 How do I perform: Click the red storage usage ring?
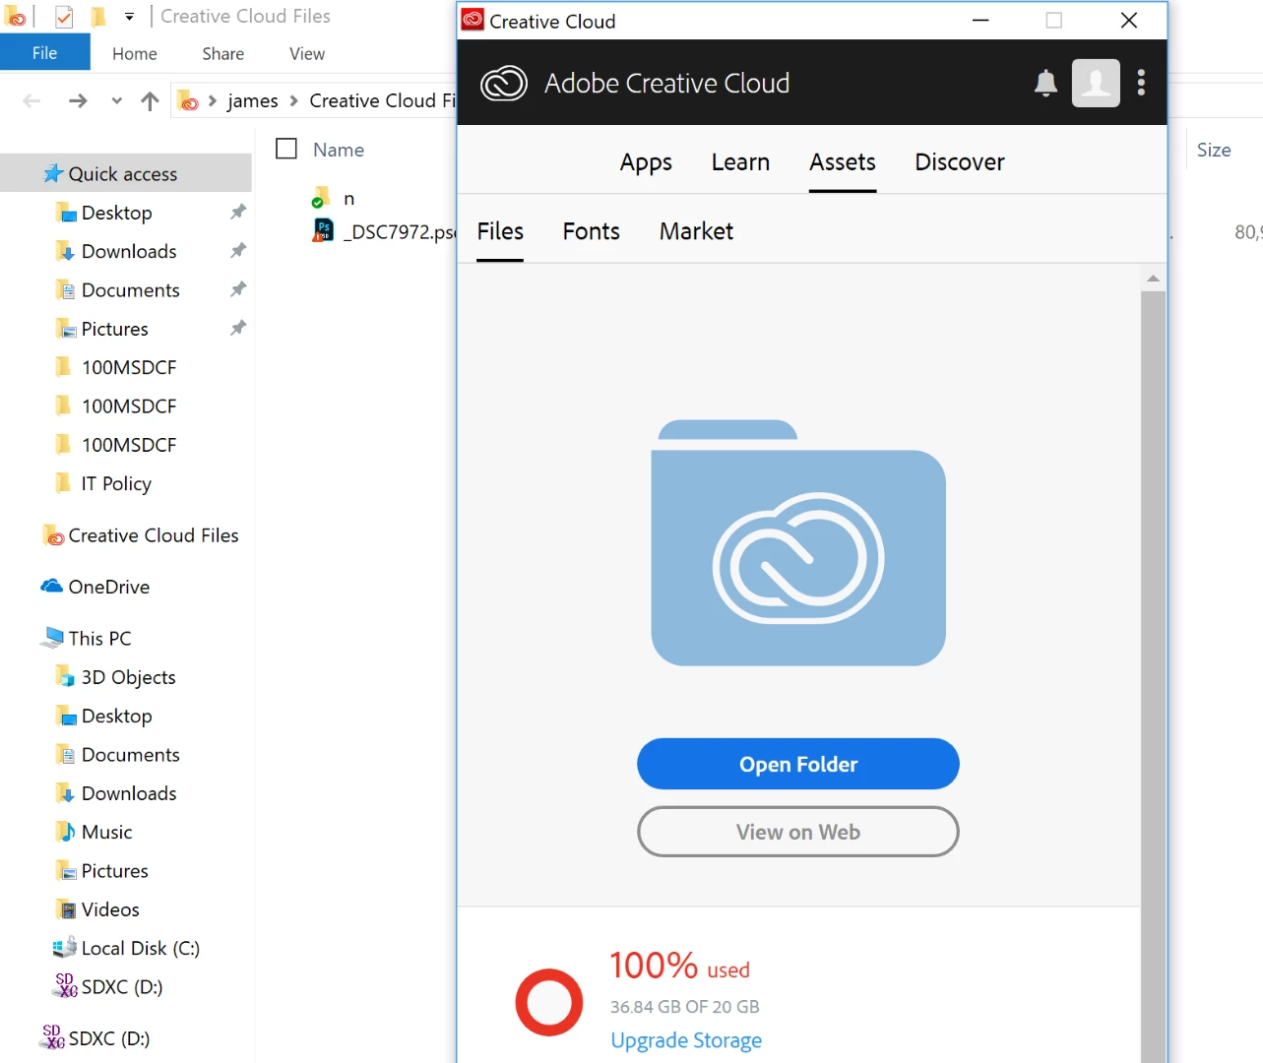pos(549,1002)
